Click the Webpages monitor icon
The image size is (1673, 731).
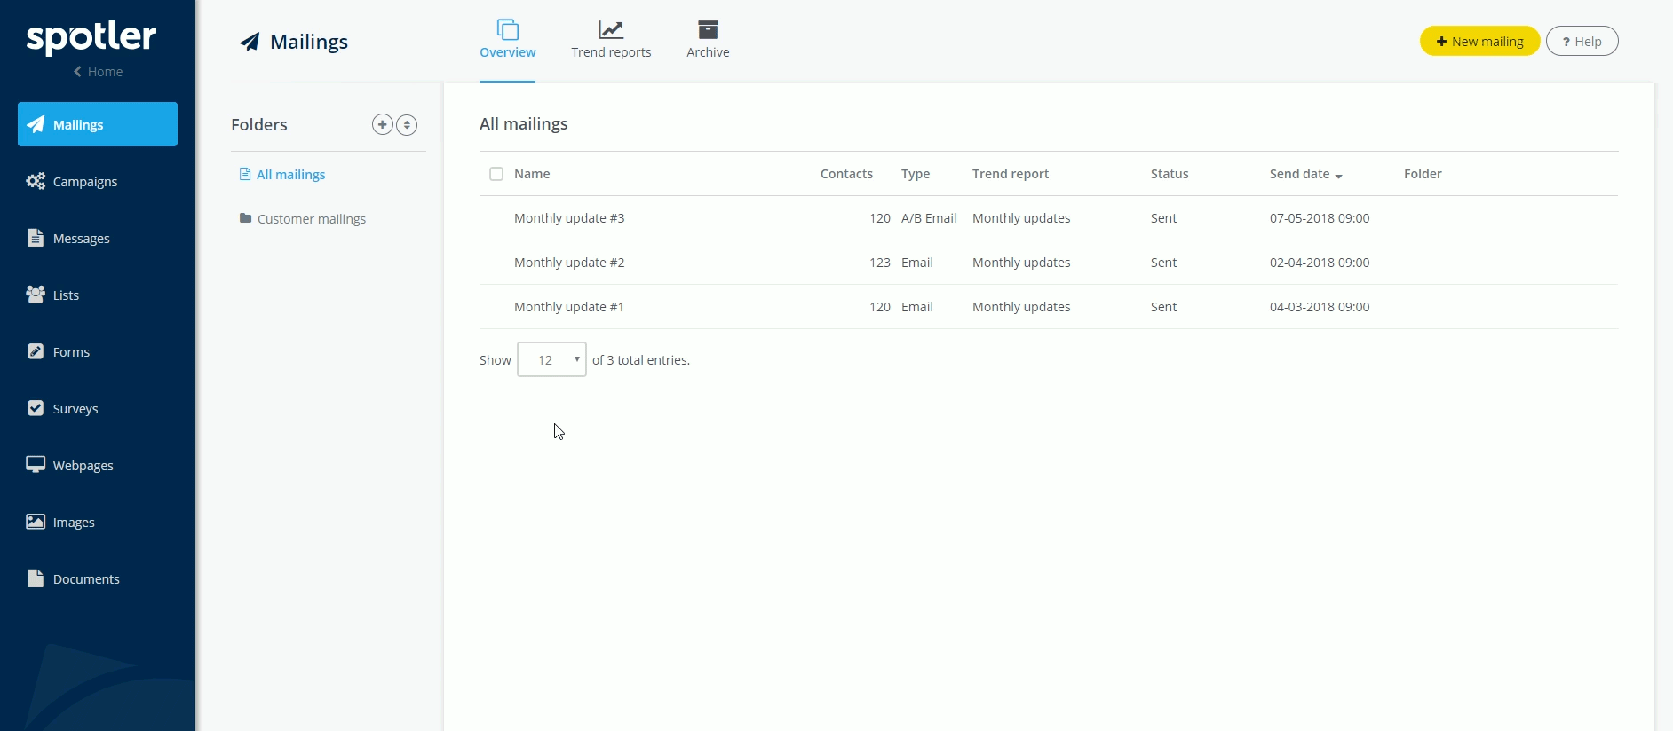pyautogui.click(x=36, y=465)
